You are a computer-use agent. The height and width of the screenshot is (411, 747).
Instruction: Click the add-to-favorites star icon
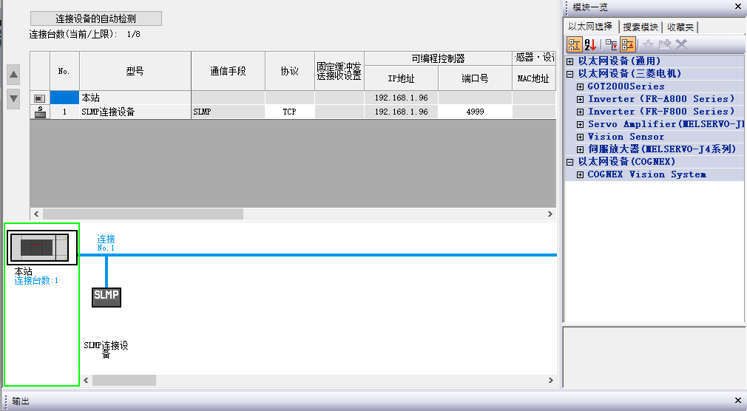click(649, 44)
